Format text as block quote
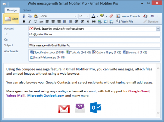Screen dimensions: 164x122 coord(88,22)
